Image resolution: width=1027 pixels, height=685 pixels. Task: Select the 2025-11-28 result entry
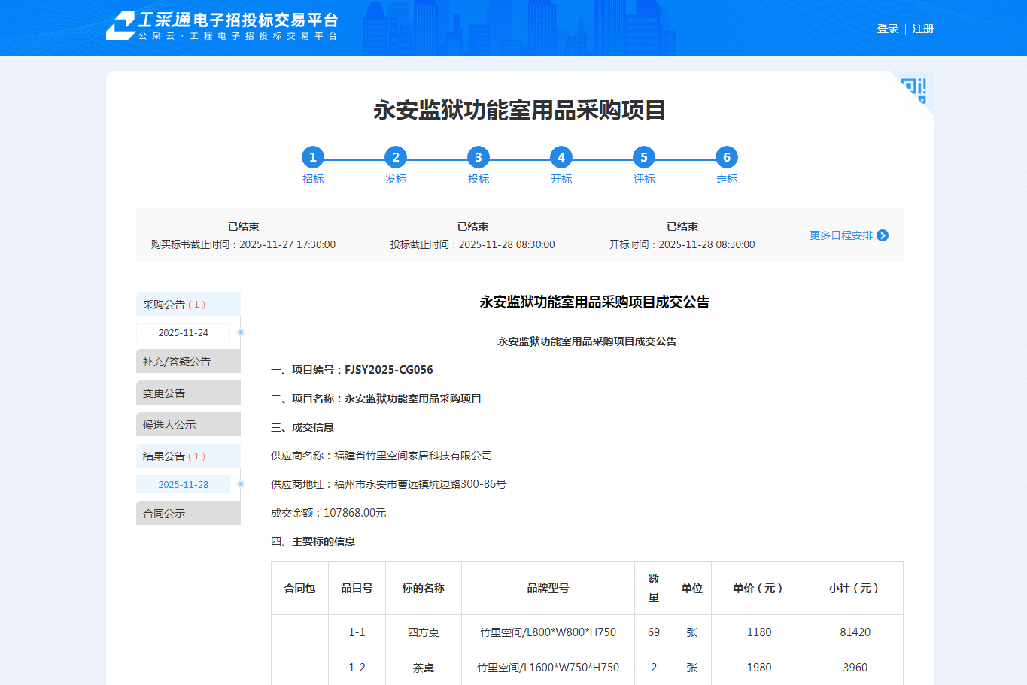click(x=184, y=485)
